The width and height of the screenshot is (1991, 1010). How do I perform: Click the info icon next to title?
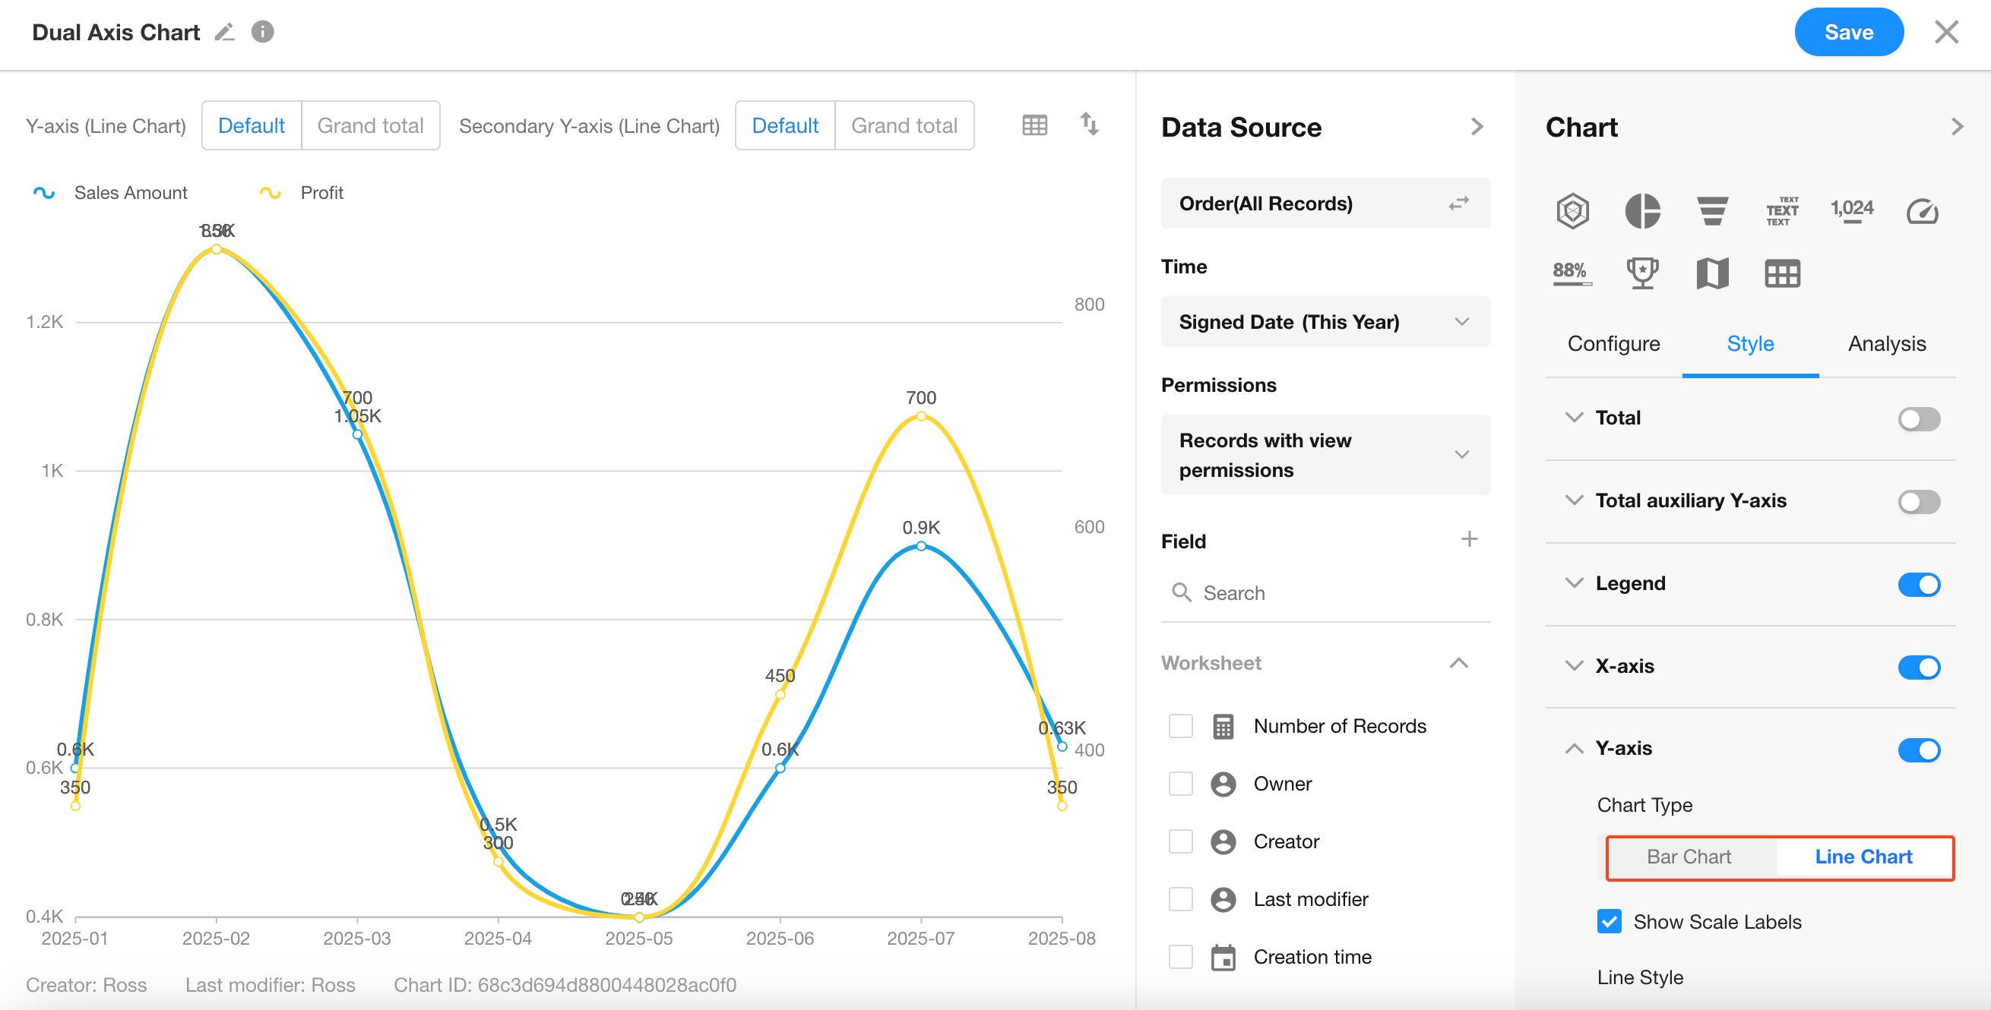(263, 33)
